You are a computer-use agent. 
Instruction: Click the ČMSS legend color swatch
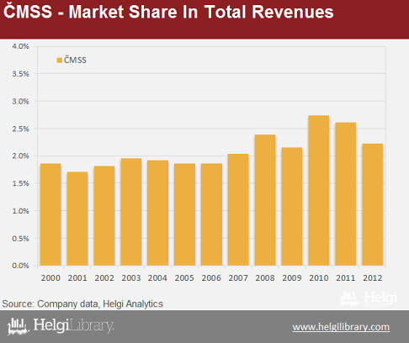(x=60, y=61)
